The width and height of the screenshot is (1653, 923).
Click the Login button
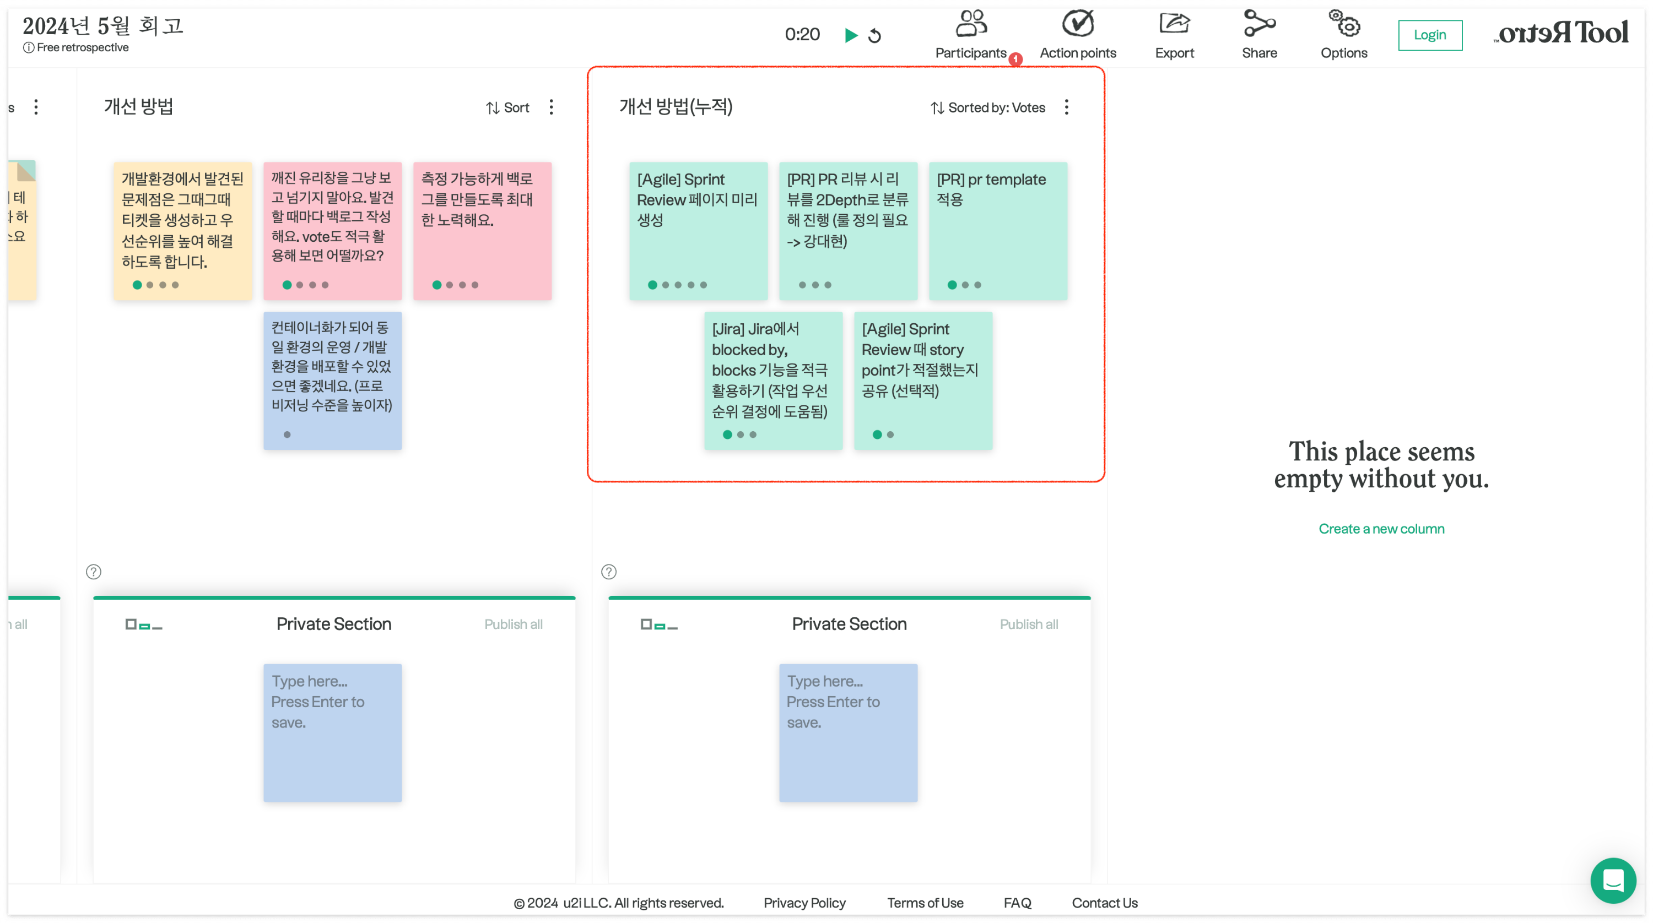coord(1430,35)
